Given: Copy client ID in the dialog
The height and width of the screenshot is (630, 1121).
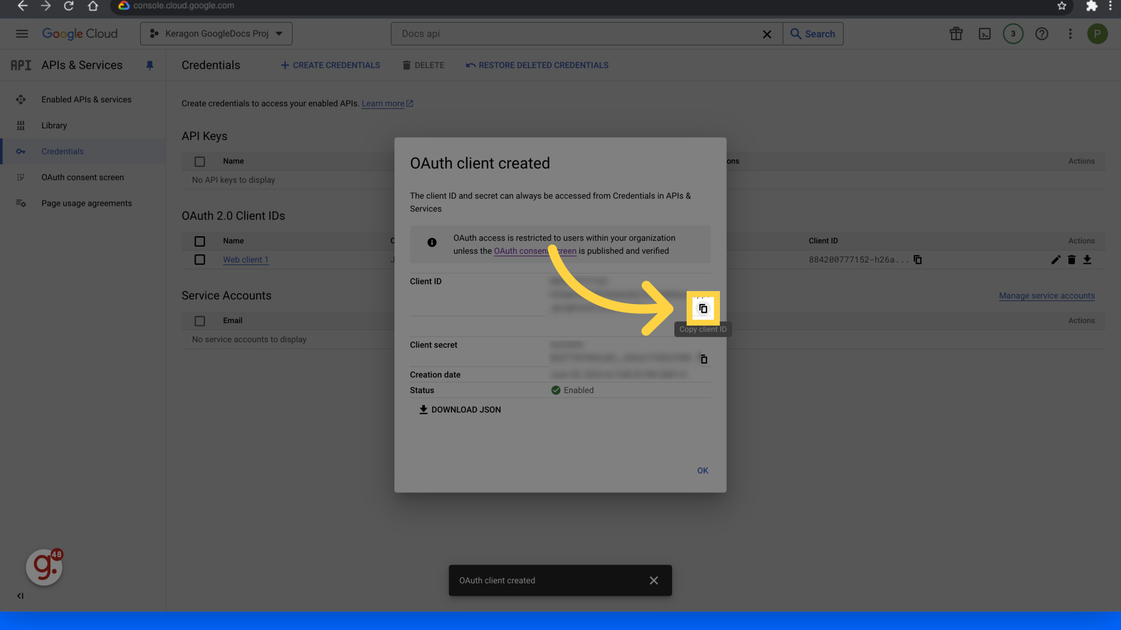Looking at the screenshot, I should pyautogui.click(x=703, y=308).
